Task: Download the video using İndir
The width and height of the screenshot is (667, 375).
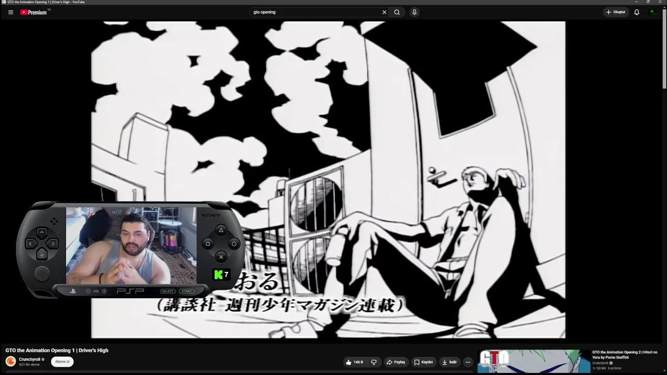Action: click(x=450, y=362)
